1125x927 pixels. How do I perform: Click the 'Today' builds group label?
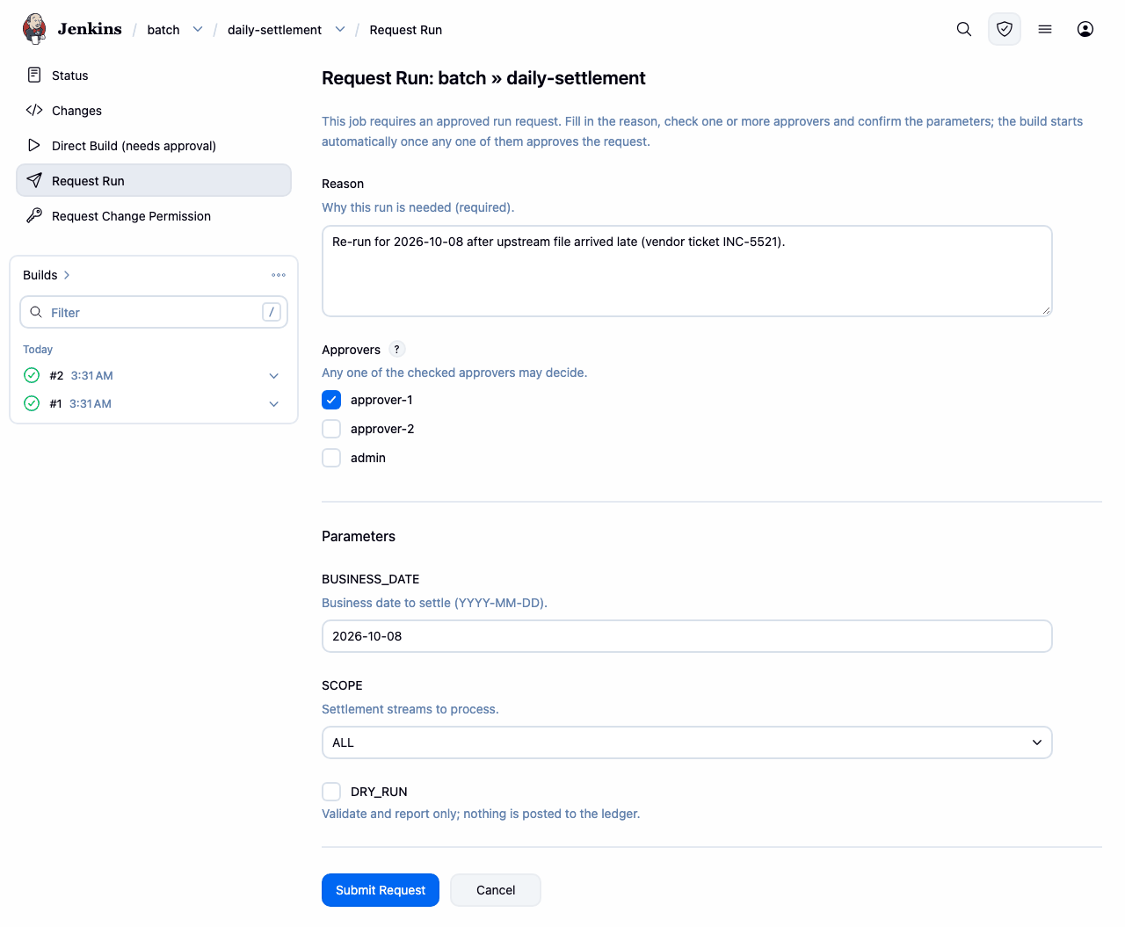38,350
